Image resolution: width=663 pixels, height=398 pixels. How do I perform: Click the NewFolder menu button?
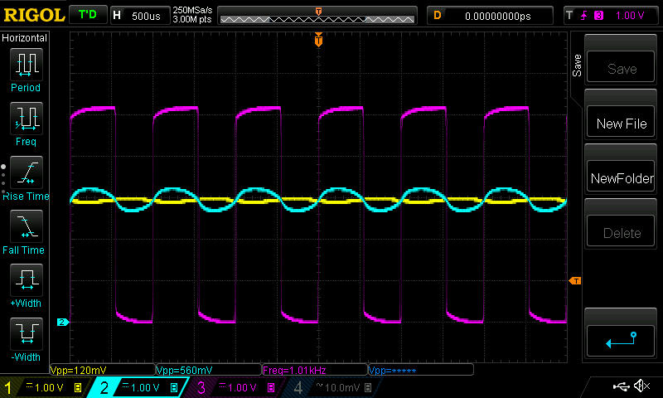pos(621,178)
